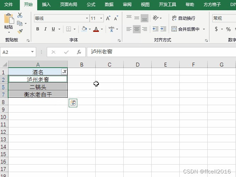This screenshot has width=236, height=177.
Task: Switch to the 方方格子 tab
Action: point(212,5)
